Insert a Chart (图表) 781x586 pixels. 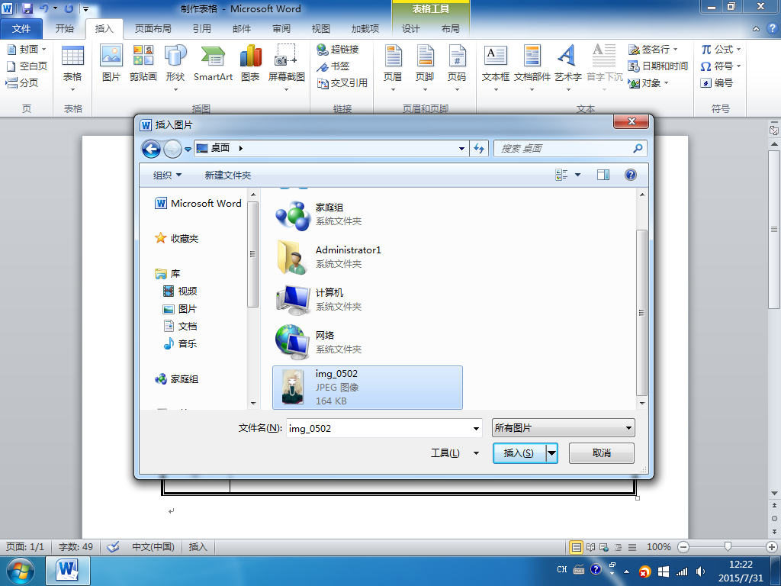[250, 63]
